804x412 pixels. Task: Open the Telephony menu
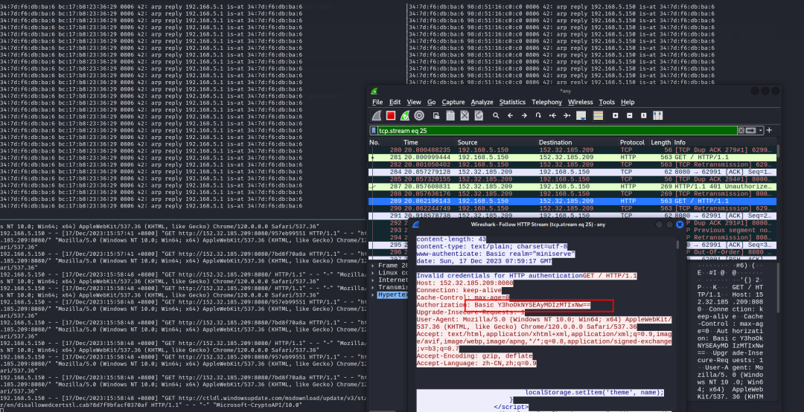[x=546, y=102]
